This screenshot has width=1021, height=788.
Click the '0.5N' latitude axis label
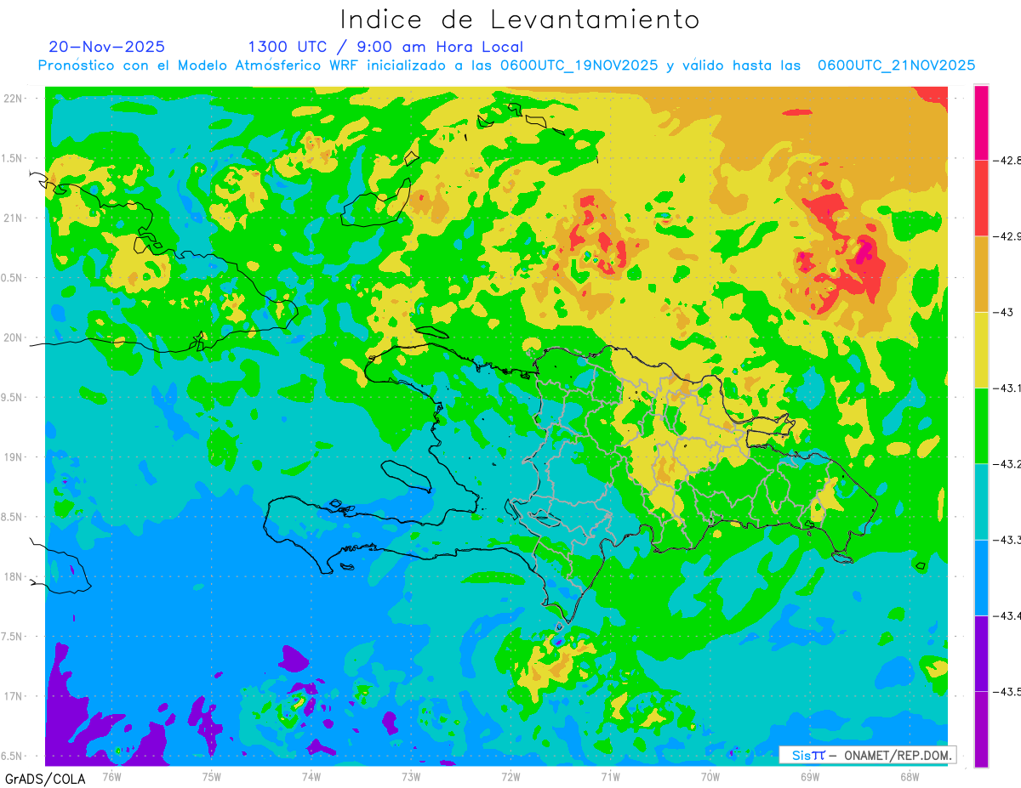pos(13,278)
